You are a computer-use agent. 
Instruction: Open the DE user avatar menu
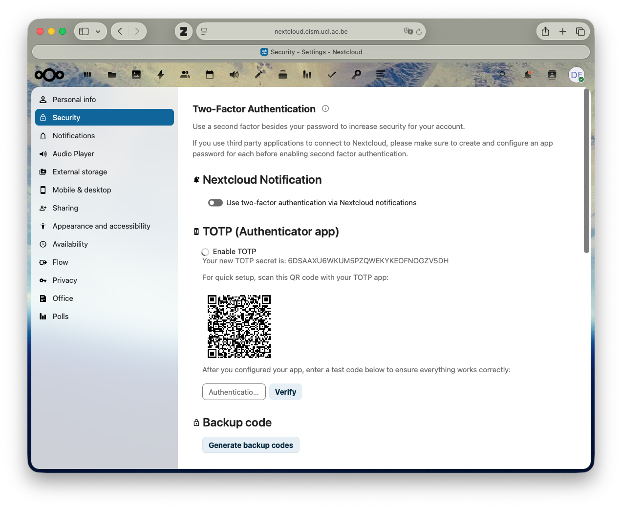pos(577,75)
